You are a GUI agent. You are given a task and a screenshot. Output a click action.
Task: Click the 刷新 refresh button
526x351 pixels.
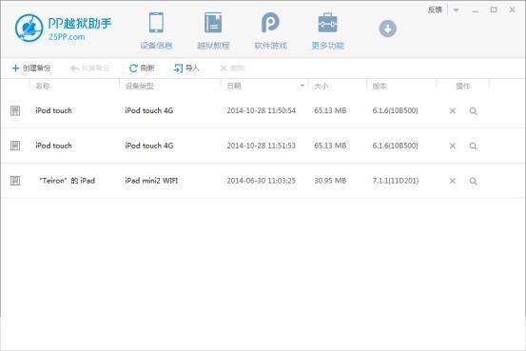point(142,68)
